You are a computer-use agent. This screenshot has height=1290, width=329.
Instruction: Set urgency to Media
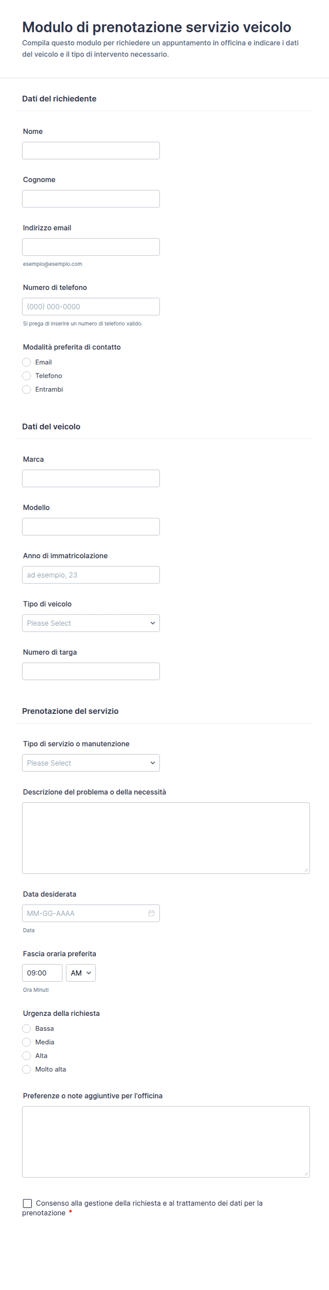point(27,1041)
